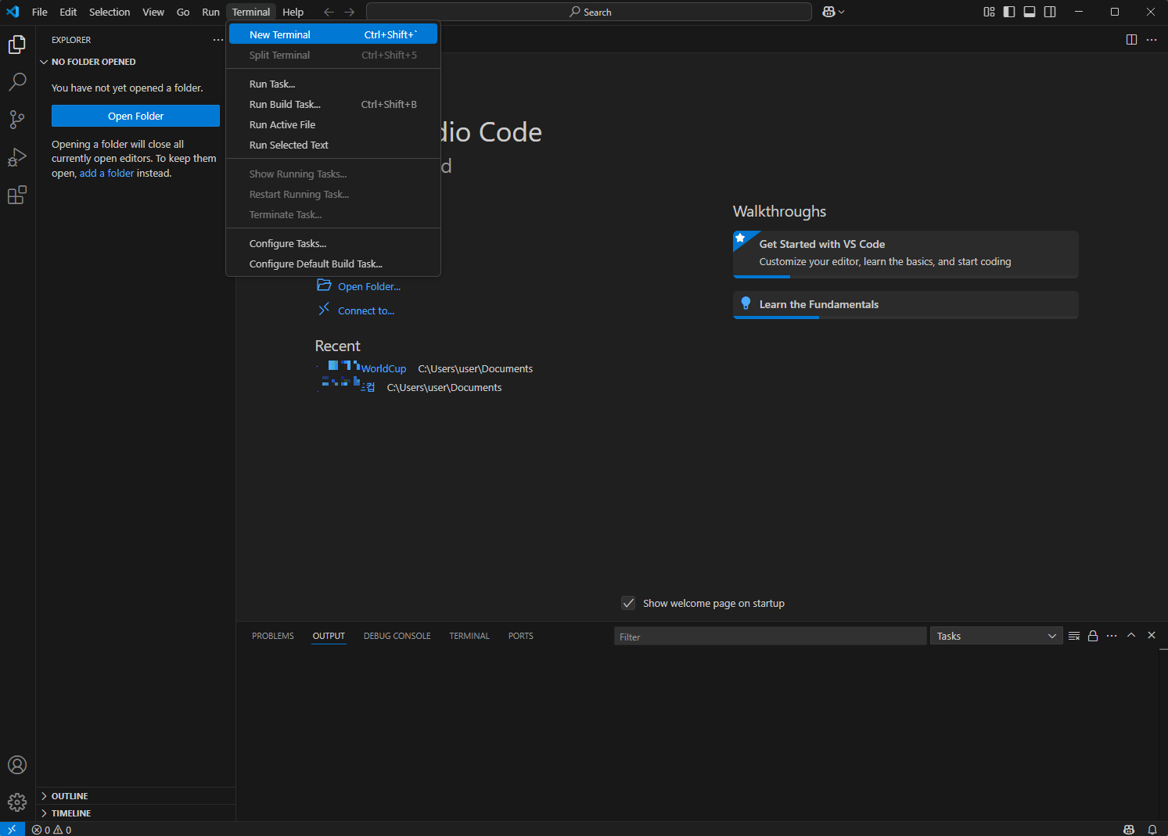The image size is (1168, 836).
Task: Open the Explorer view in activity bar
Action: point(17,45)
